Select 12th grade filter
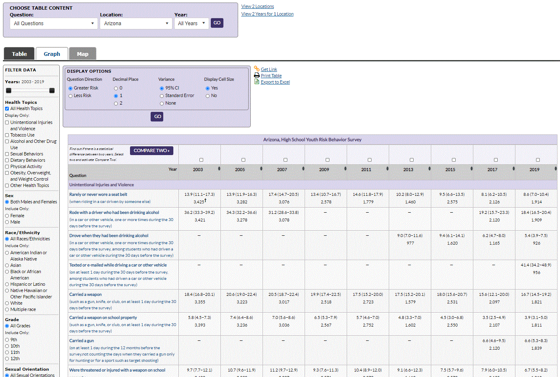Screen dimensions: 560x377 [7, 359]
